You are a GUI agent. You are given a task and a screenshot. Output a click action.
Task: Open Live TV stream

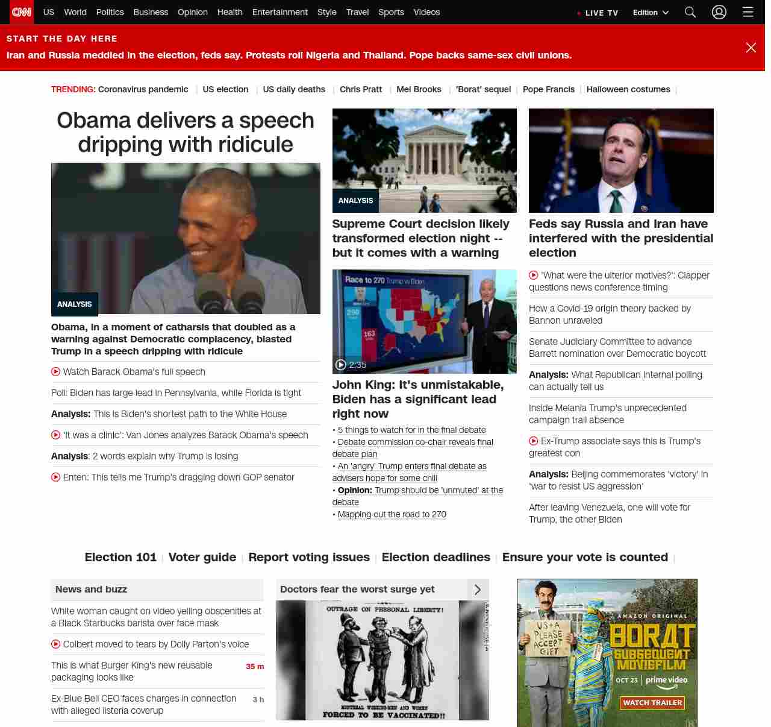pos(601,13)
